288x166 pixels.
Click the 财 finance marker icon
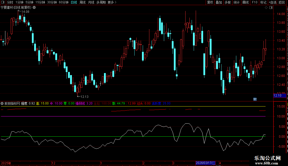(255, 99)
